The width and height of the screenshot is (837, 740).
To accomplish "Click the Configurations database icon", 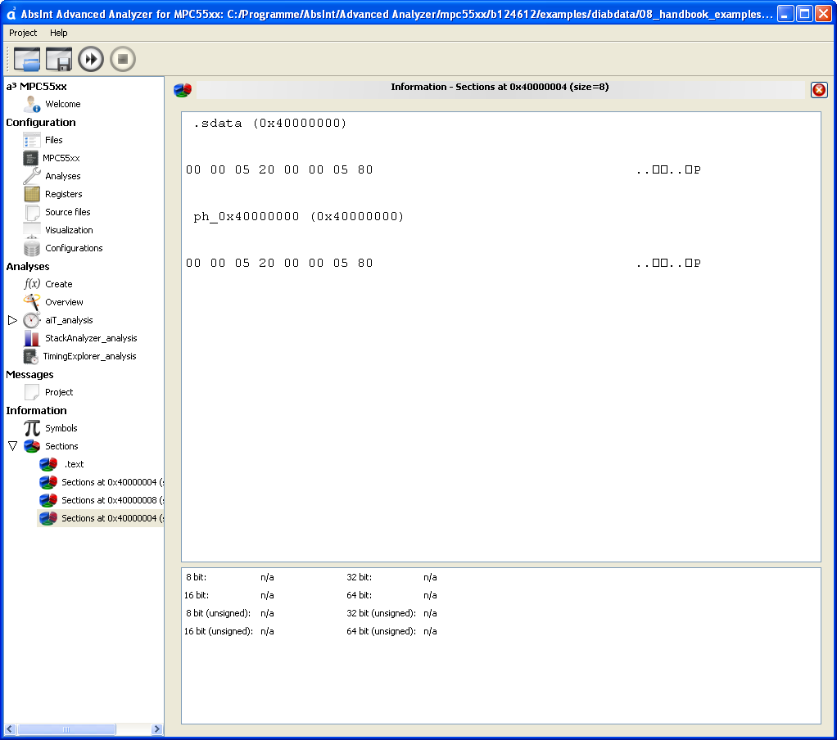I will 32,248.
